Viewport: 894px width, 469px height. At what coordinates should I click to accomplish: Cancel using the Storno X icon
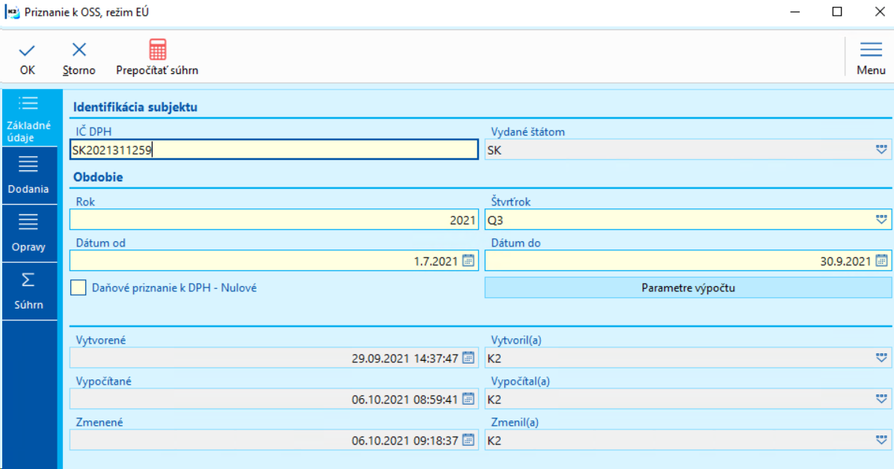(x=79, y=50)
